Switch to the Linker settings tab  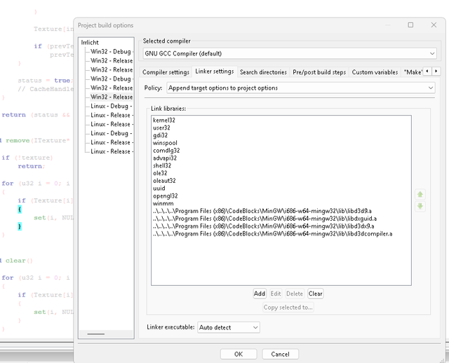tap(215, 71)
